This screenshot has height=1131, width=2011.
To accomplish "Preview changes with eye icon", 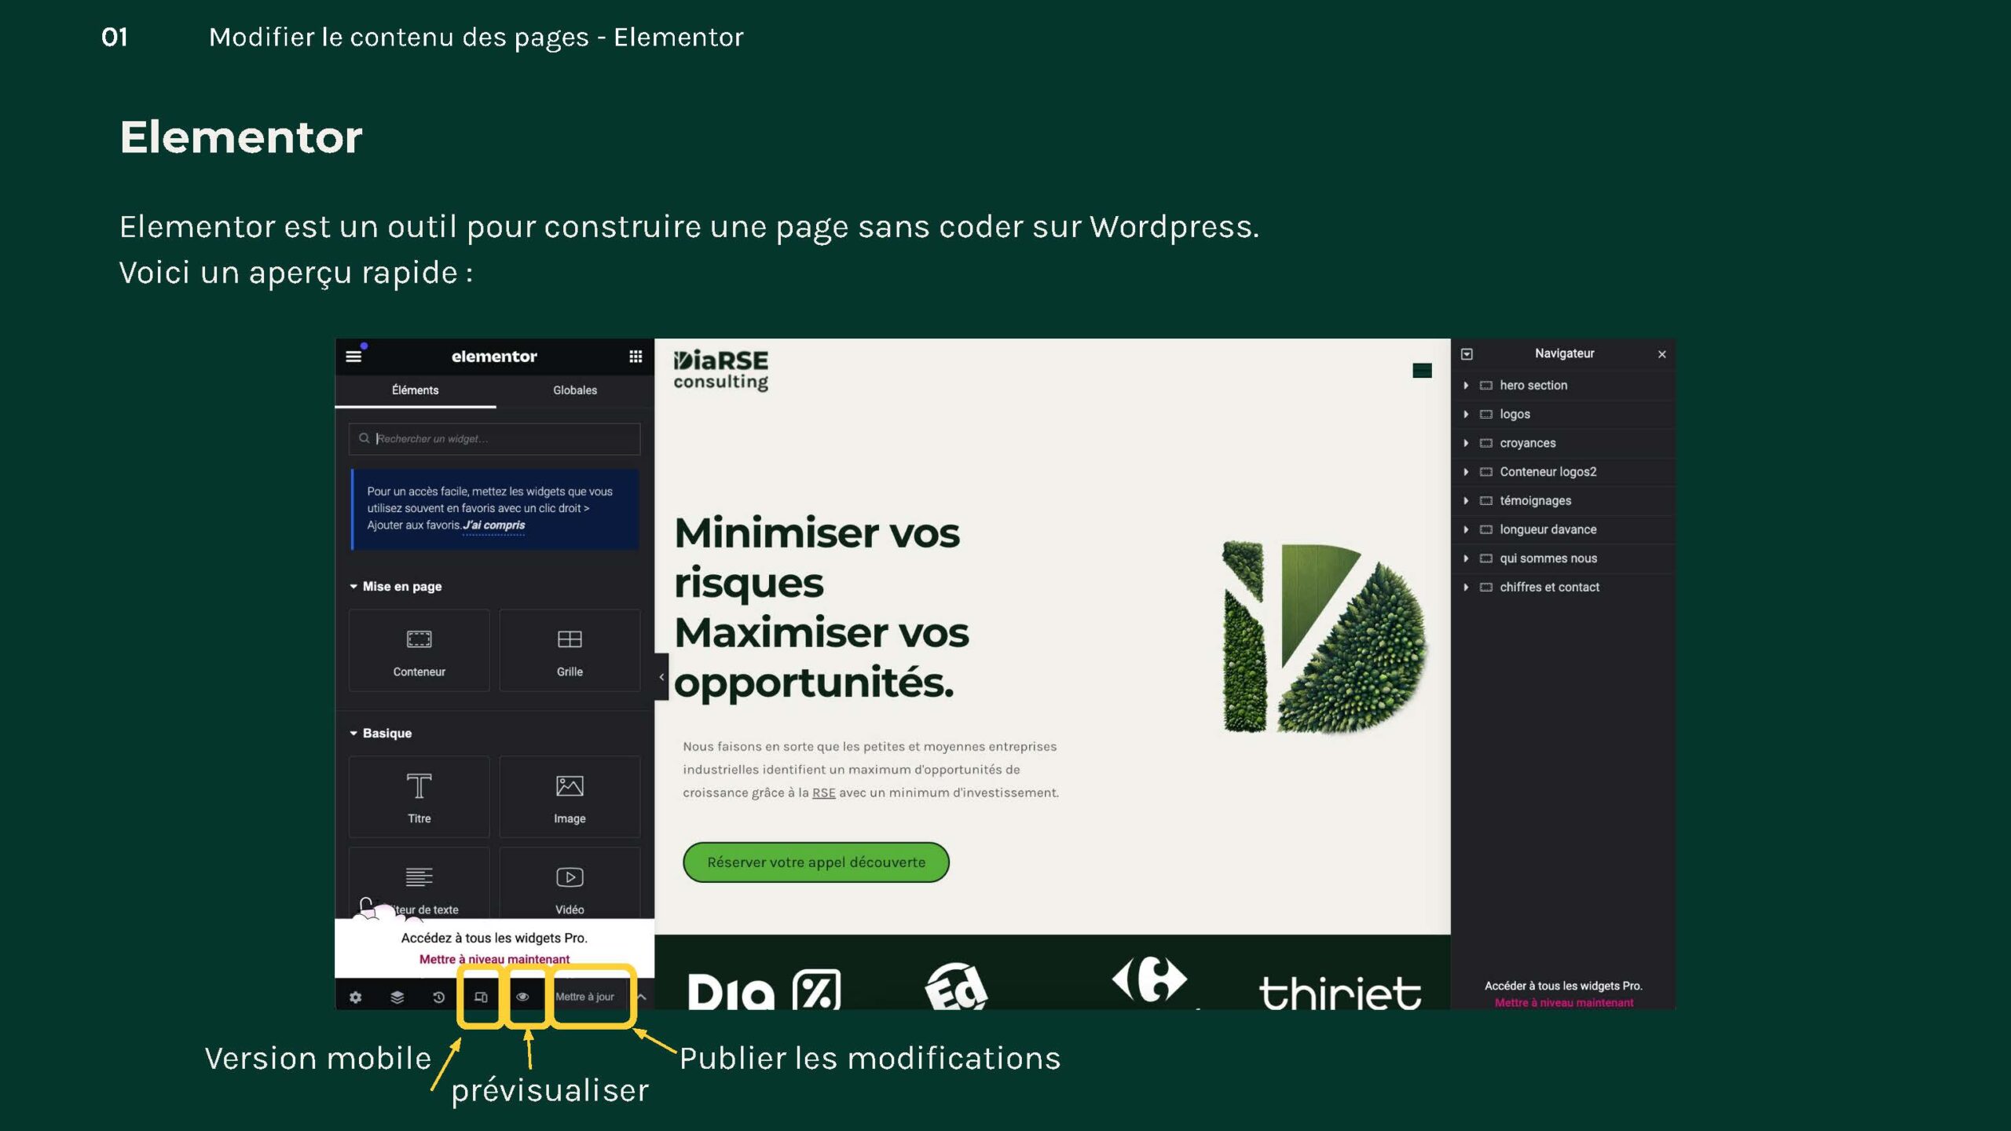I will click(x=522, y=997).
